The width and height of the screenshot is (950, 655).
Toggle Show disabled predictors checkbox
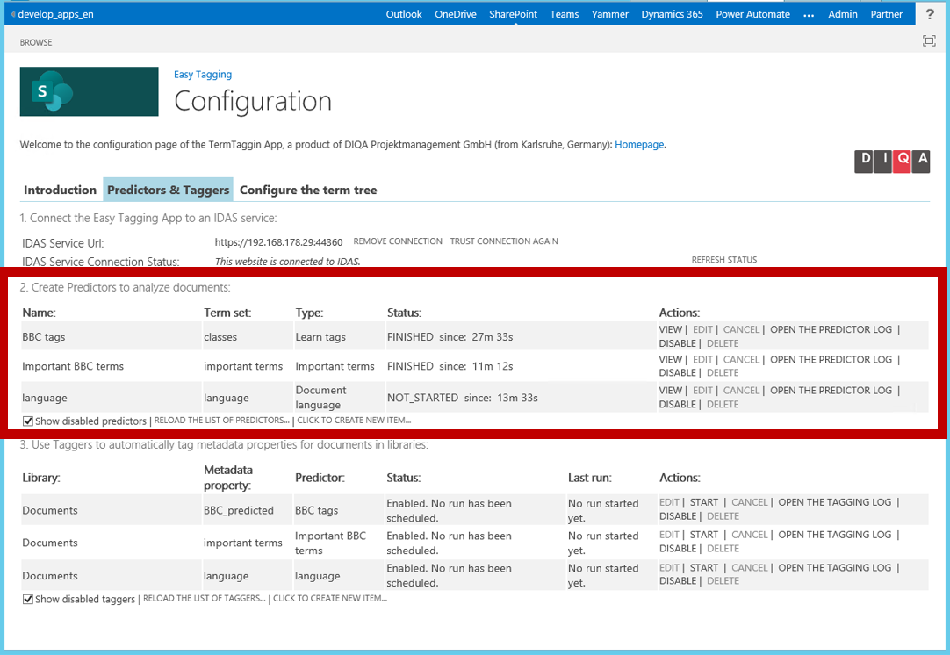click(28, 421)
